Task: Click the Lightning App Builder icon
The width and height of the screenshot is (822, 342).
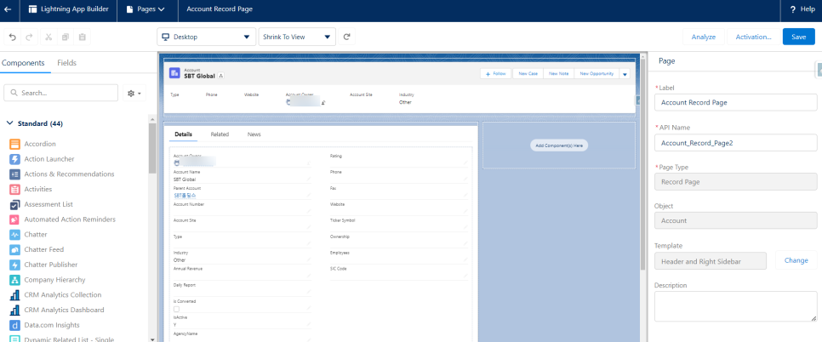Action: coord(32,9)
